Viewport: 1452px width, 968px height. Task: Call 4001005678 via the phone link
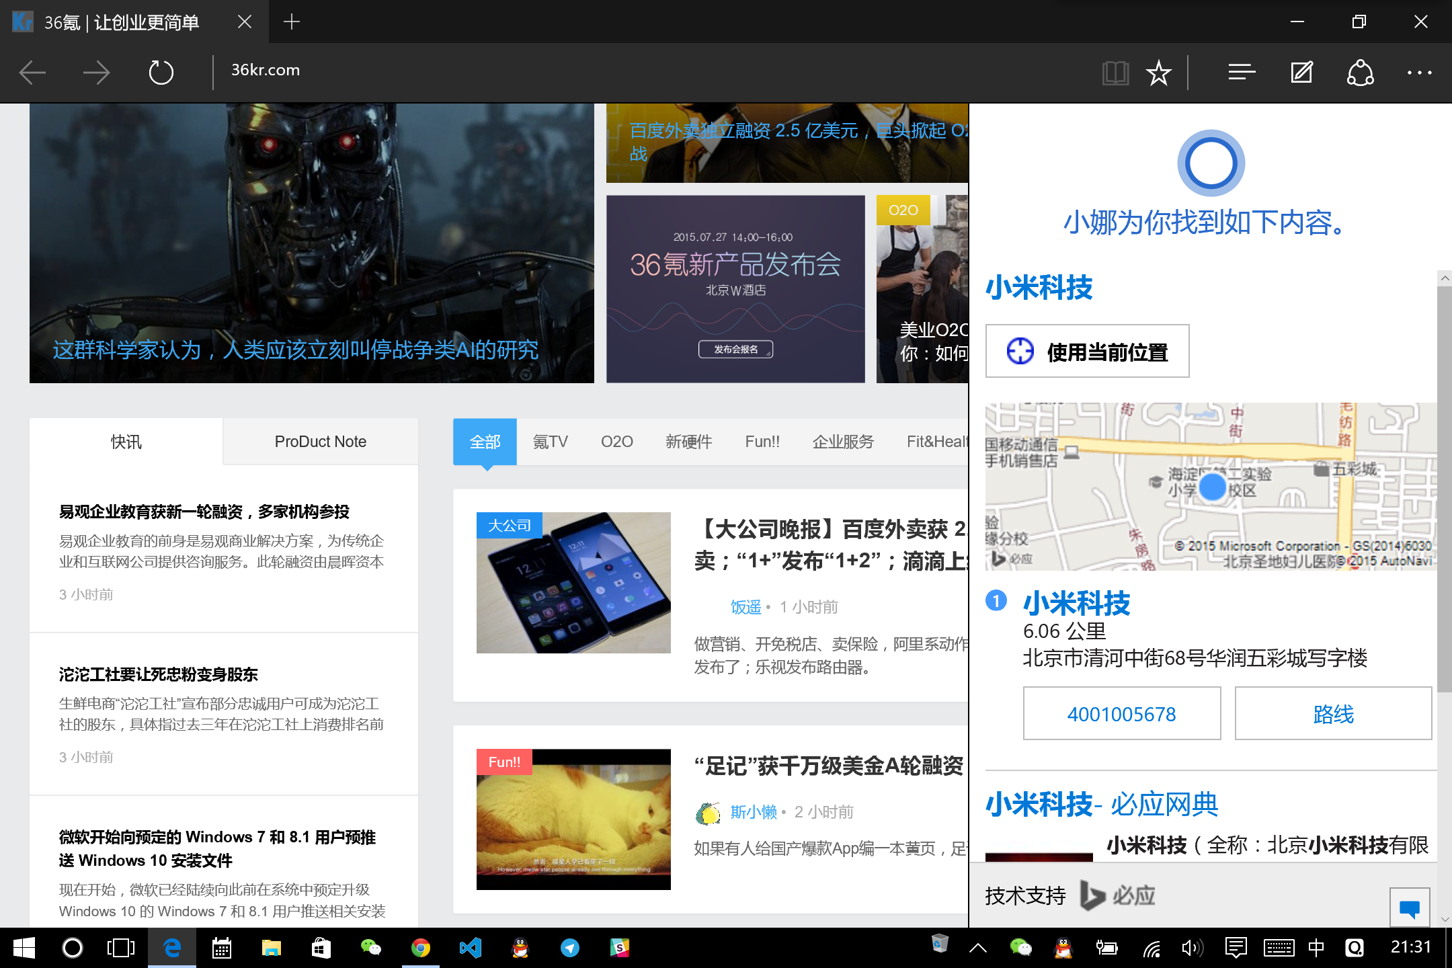point(1121,713)
